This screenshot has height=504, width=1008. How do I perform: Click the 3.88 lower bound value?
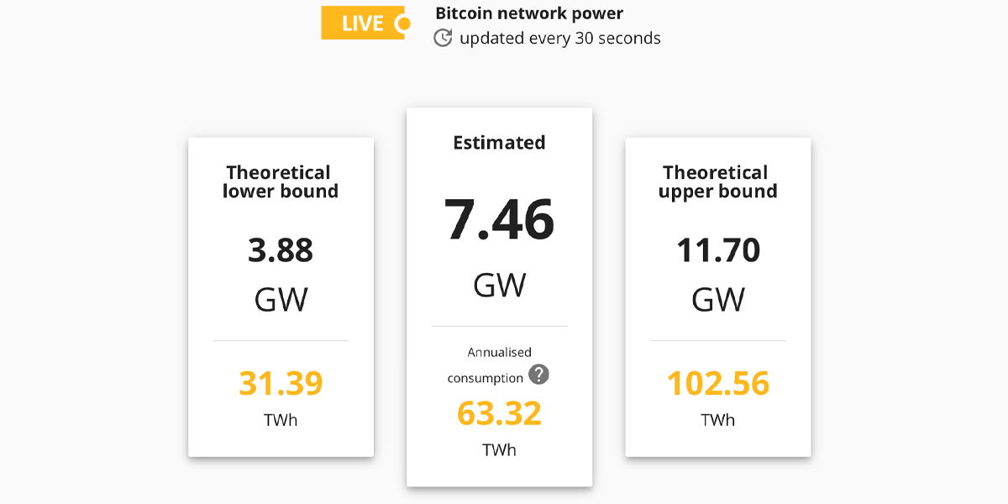point(281,250)
